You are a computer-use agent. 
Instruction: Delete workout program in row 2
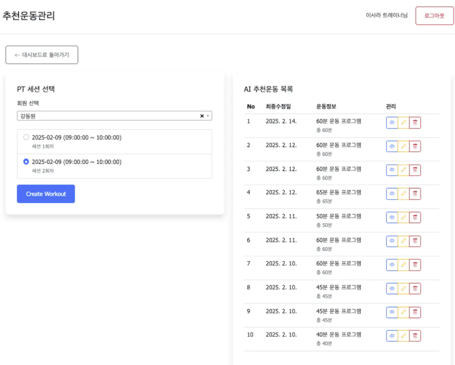point(415,146)
